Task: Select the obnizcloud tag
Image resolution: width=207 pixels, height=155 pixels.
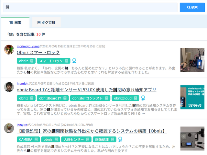Action: coord(125,98)
